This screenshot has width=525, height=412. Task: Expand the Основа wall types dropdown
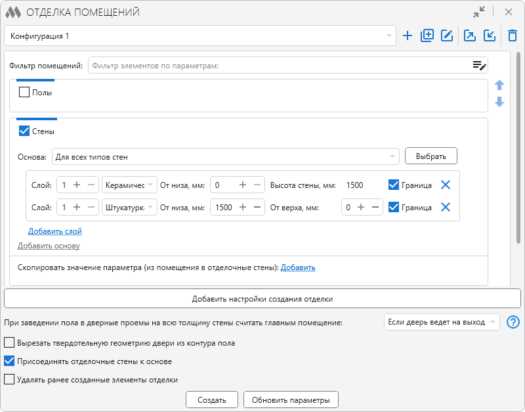click(225, 156)
